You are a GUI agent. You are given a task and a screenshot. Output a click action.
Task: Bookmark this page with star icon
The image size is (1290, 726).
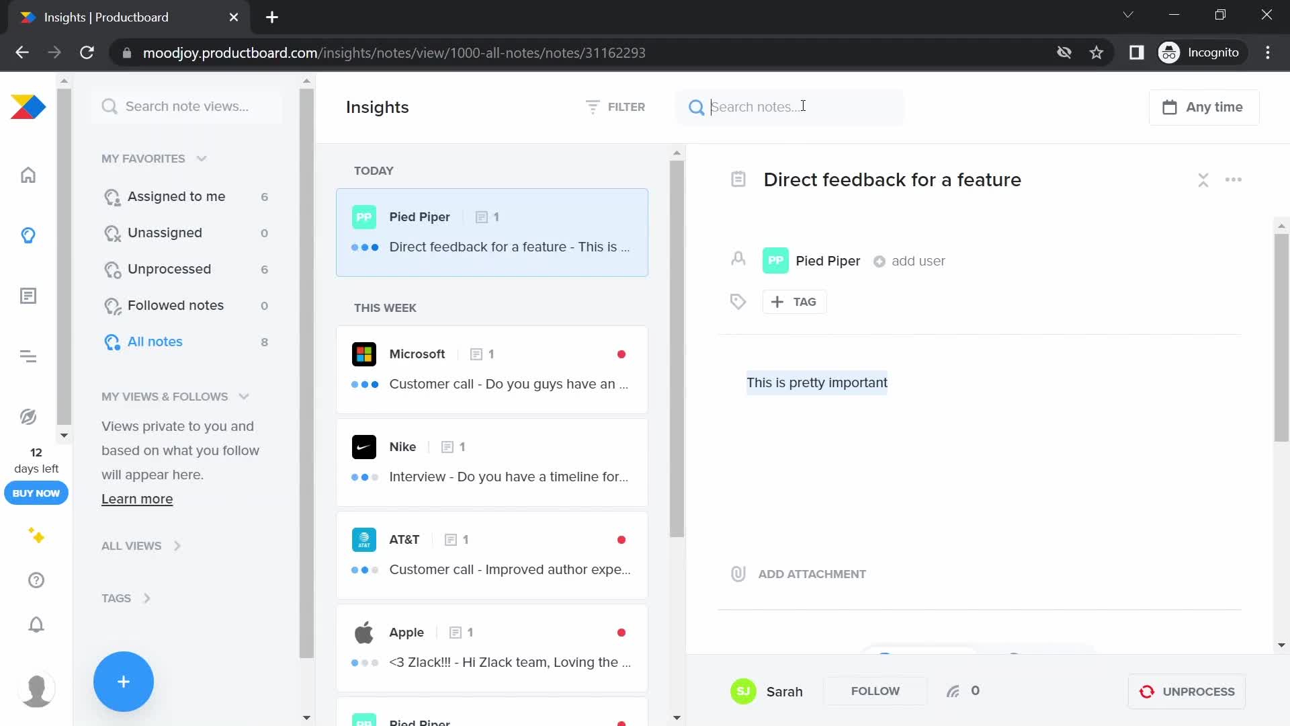[1096, 52]
